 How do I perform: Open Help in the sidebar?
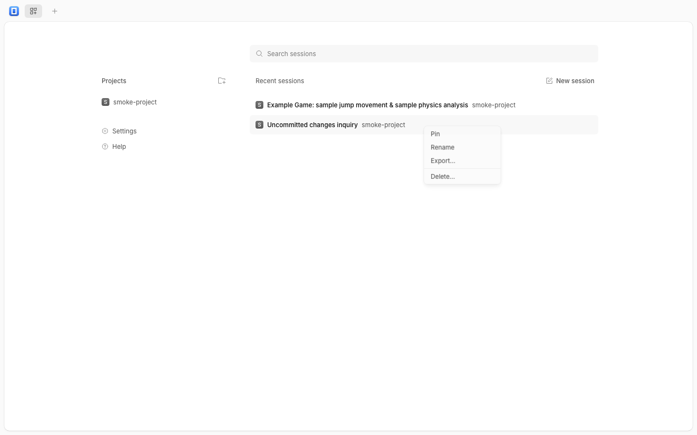click(114, 146)
